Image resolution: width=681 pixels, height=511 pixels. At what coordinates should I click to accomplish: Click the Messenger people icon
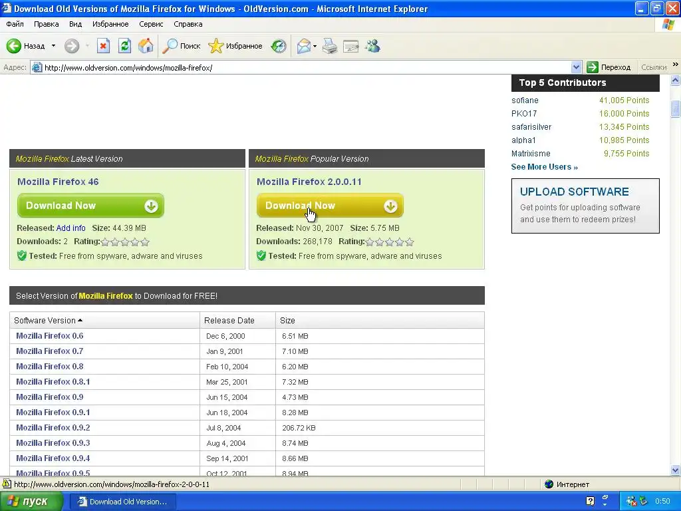(x=372, y=46)
